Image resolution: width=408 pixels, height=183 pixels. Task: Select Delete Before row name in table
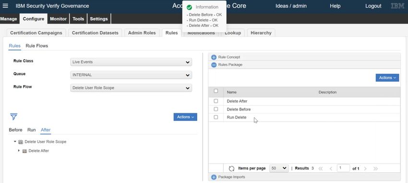click(239, 110)
